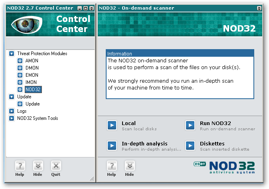Click the 'Perform in-depth analysi...' description text
The width and height of the screenshot is (269, 189).
point(151,149)
